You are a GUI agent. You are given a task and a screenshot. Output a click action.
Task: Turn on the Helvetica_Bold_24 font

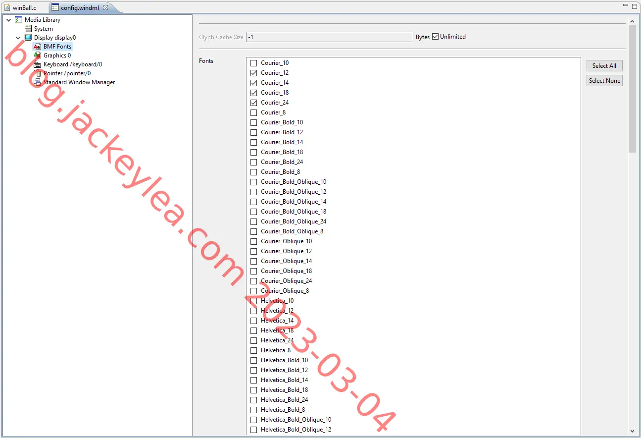(254, 400)
